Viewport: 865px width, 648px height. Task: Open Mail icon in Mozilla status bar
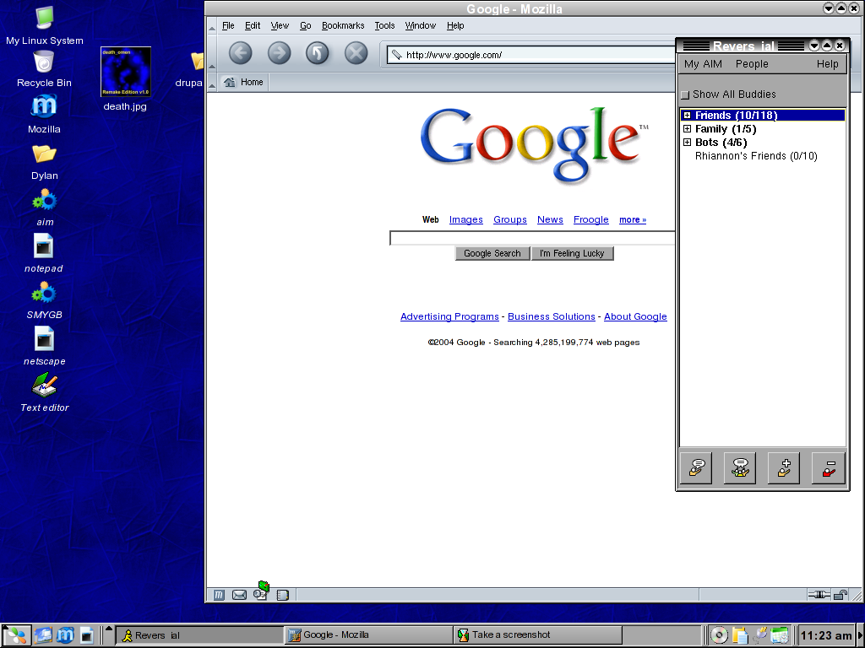coord(239,595)
